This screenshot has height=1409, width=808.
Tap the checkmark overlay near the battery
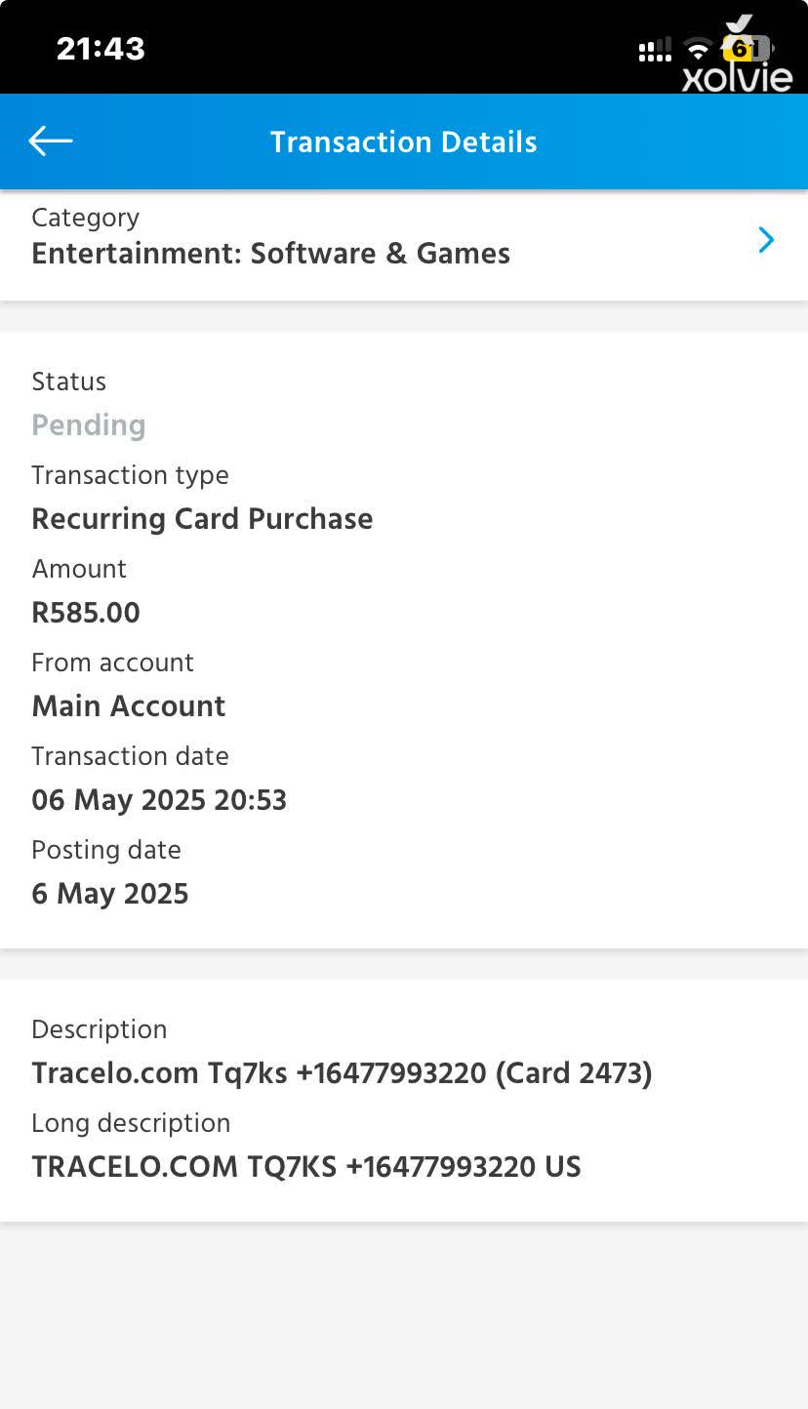pyautogui.click(x=739, y=25)
